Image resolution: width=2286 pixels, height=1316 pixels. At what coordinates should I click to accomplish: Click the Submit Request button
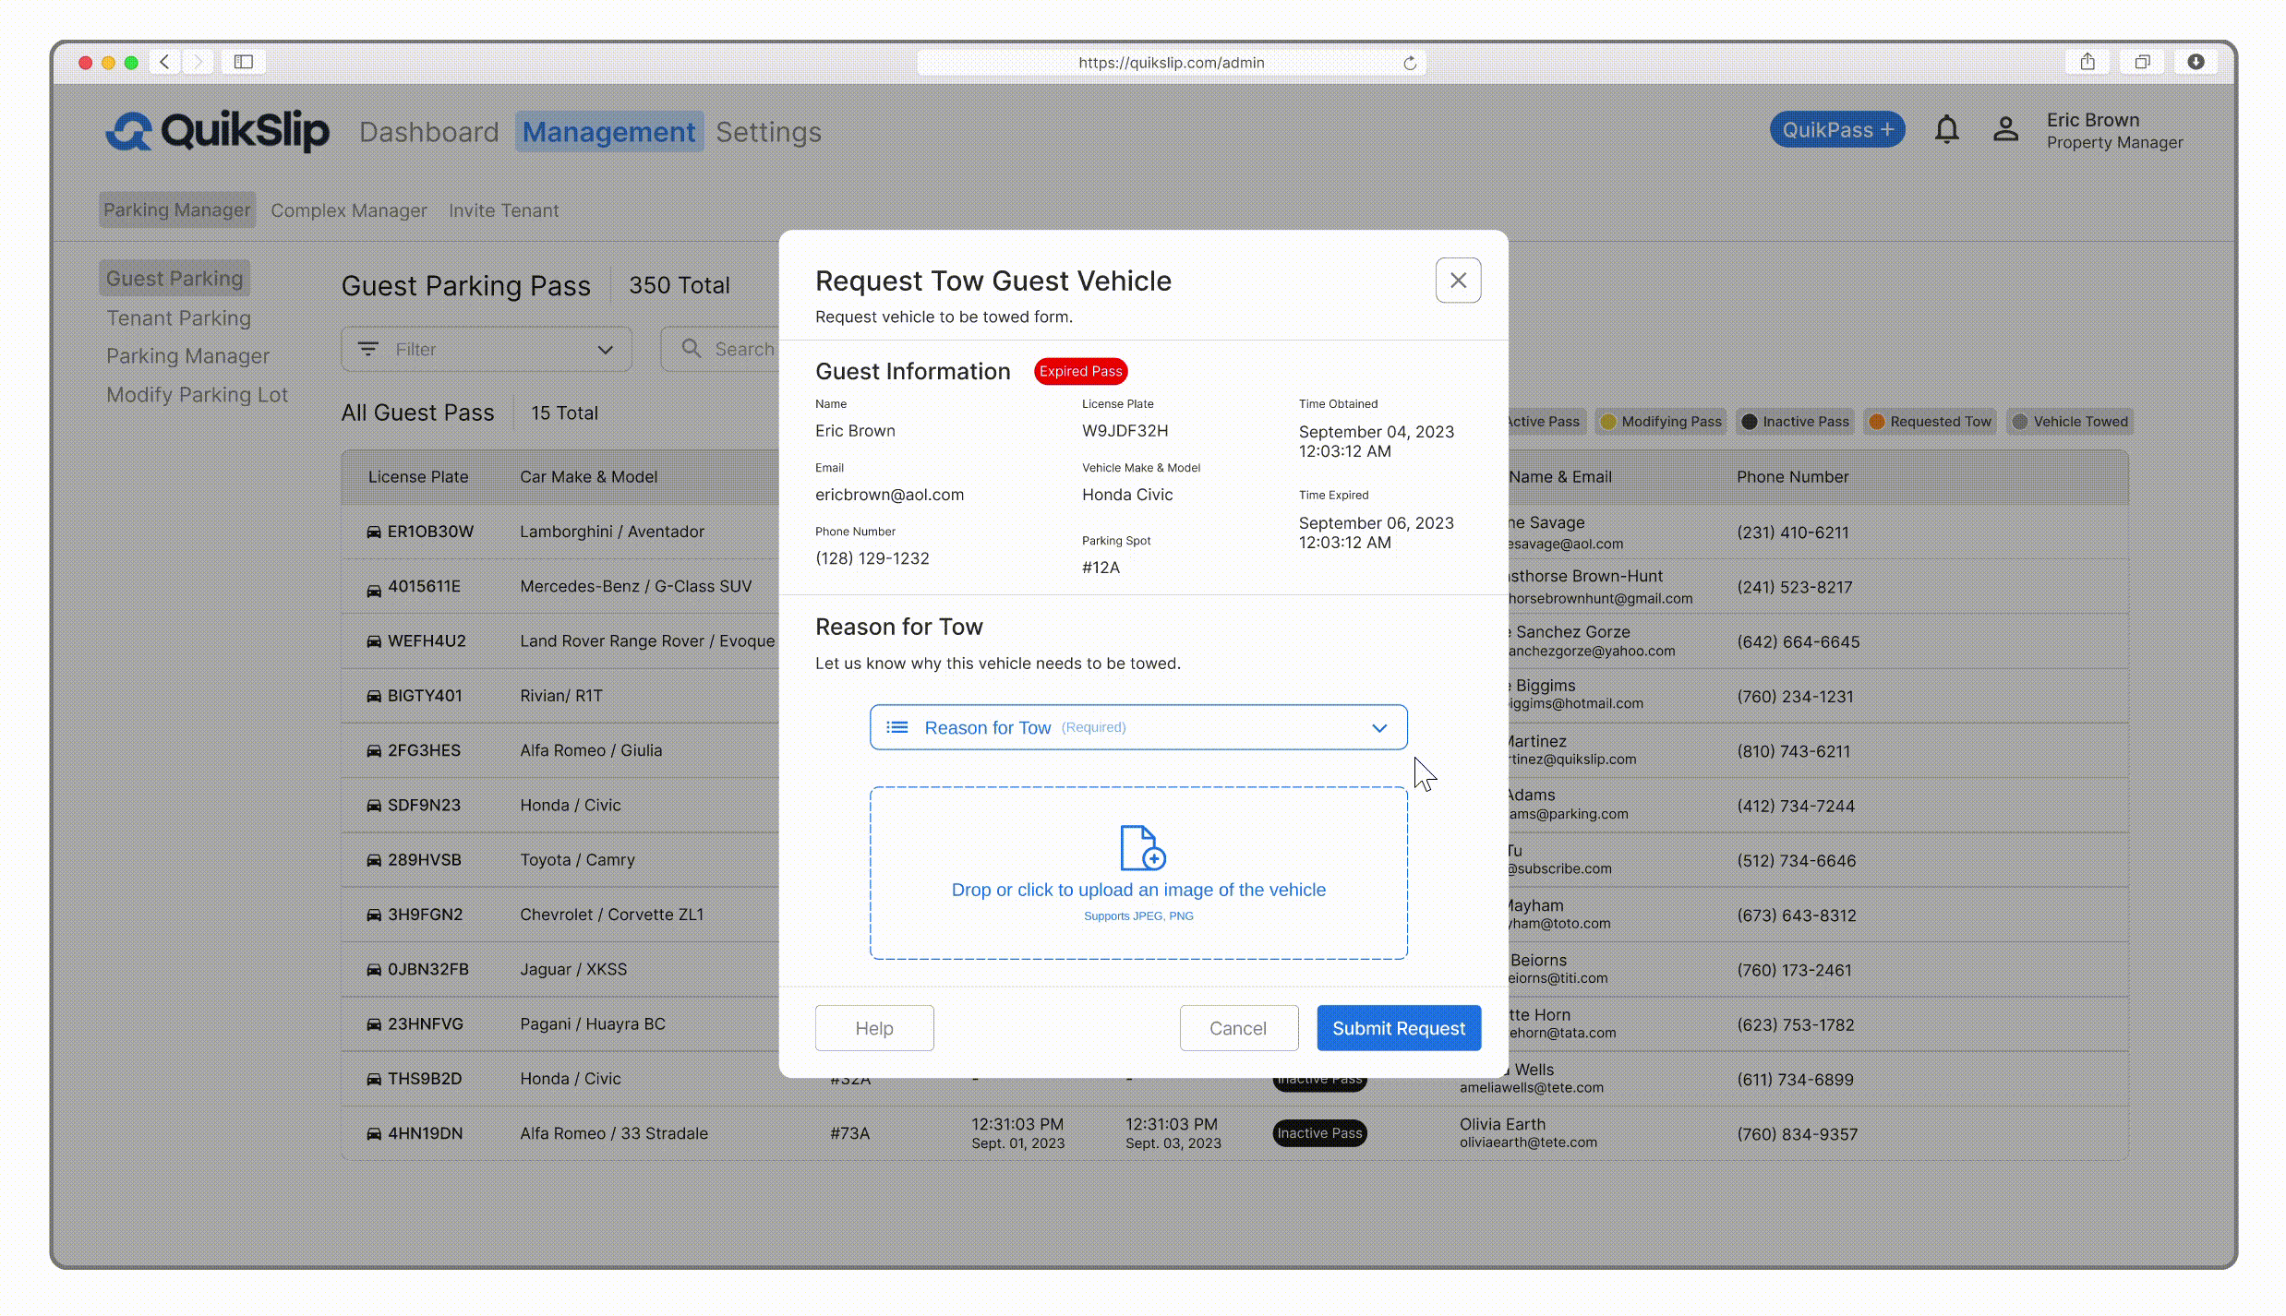pyautogui.click(x=1398, y=1028)
